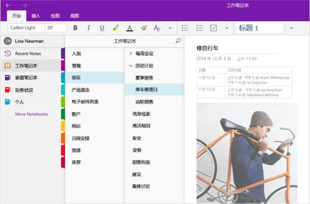Expand more paragraph options chevron
Viewport: 310px width, 204px height.
pos(227,28)
